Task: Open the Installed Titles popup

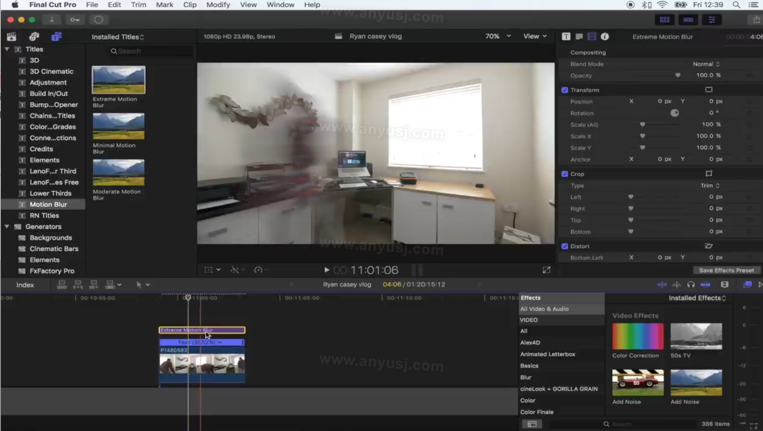Action: tap(118, 37)
